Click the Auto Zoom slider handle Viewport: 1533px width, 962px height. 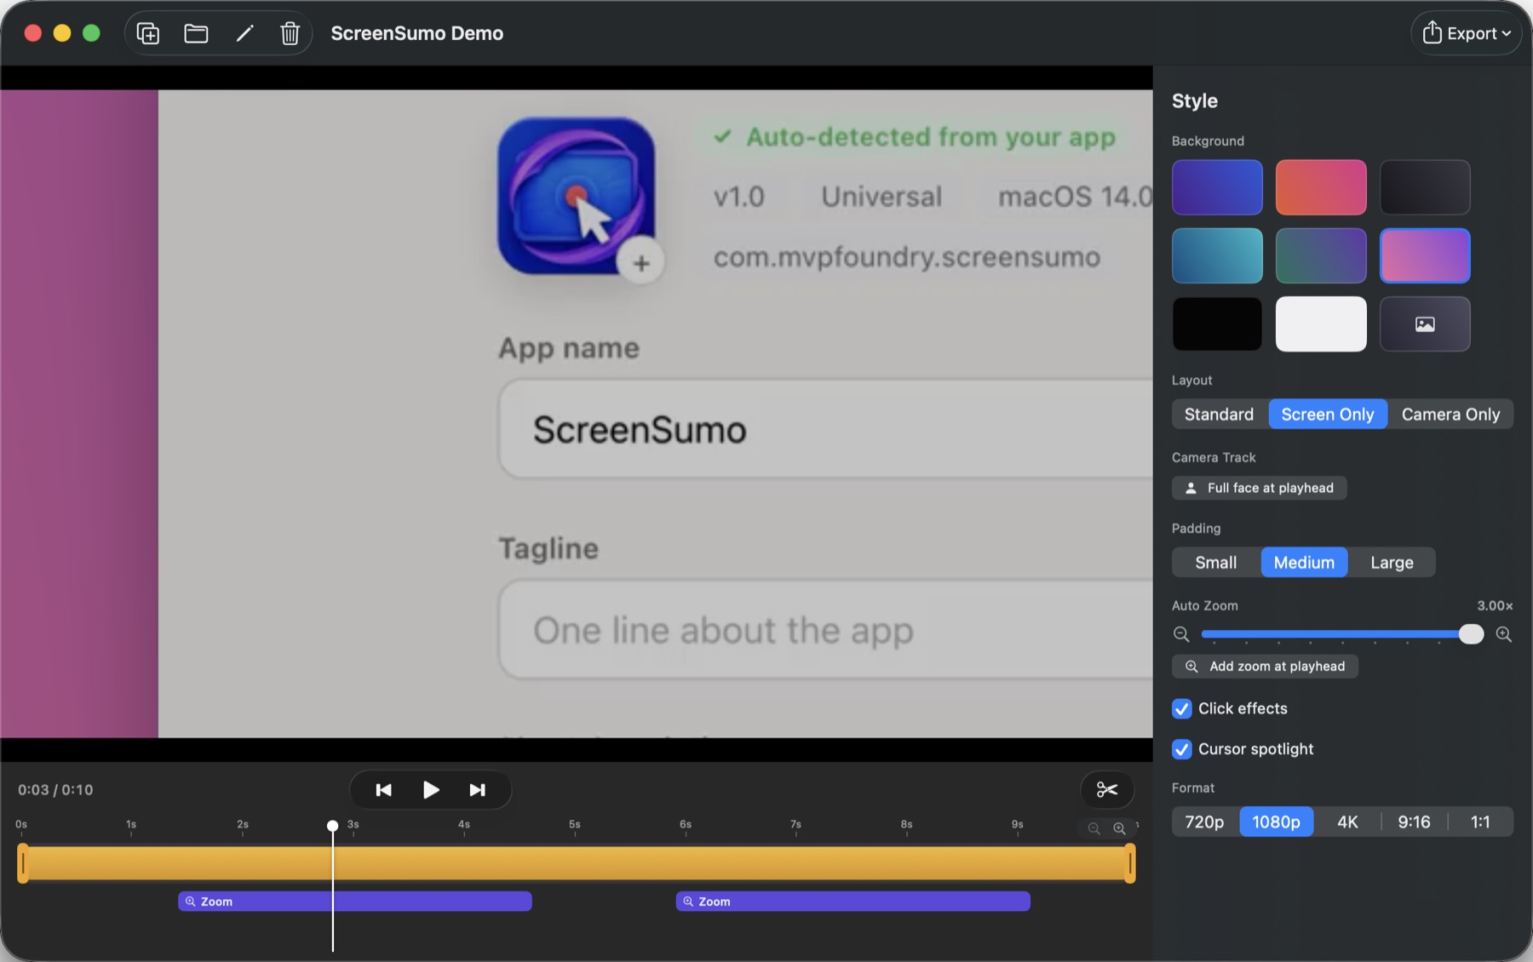pyautogui.click(x=1471, y=634)
